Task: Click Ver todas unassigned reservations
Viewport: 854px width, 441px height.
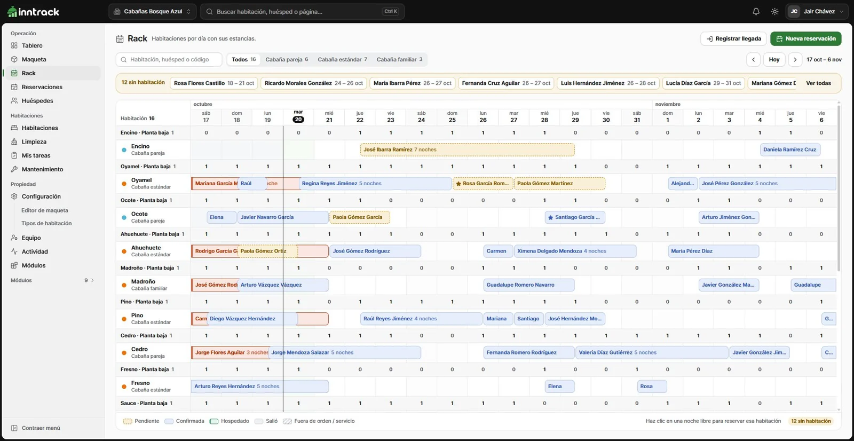Action: pos(818,83)
